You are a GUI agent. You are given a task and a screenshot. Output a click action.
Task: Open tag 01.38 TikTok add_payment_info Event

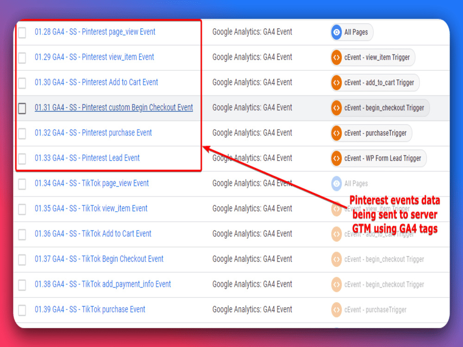tap(103, 284)
